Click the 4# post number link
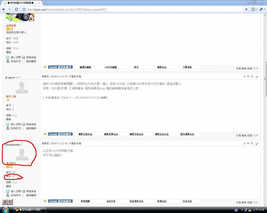 tap(257, 144)
